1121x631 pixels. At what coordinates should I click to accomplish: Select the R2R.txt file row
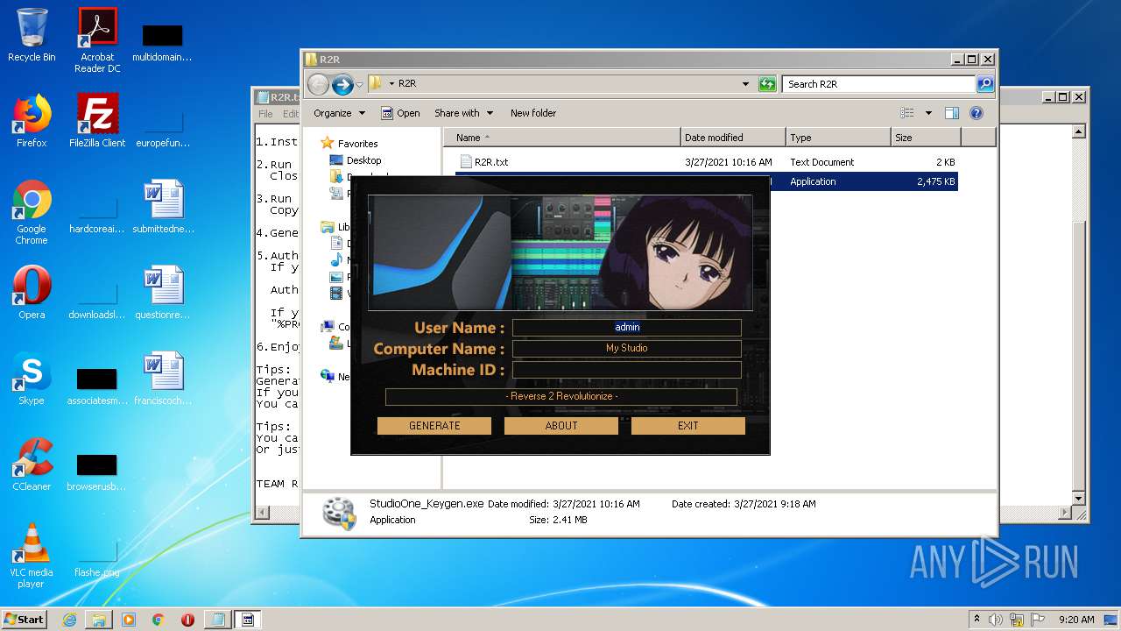click(x=707, y=162)
